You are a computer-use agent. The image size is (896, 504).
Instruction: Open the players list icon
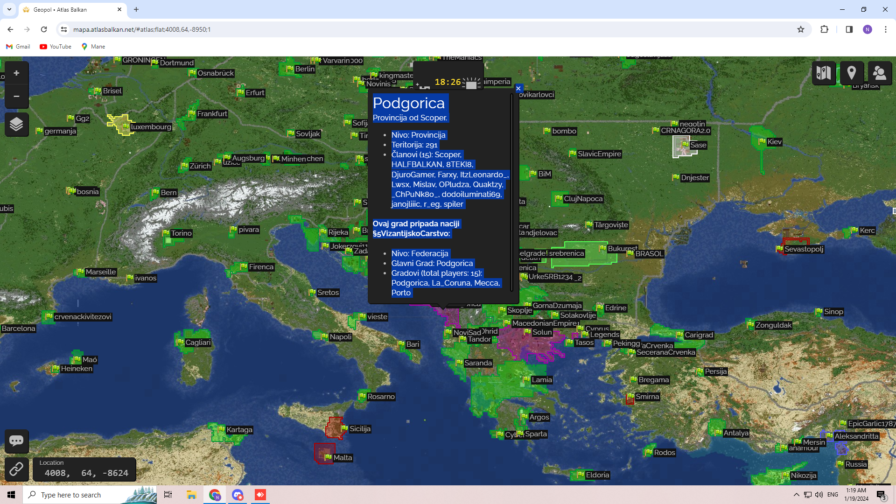[x=880, y=73]
